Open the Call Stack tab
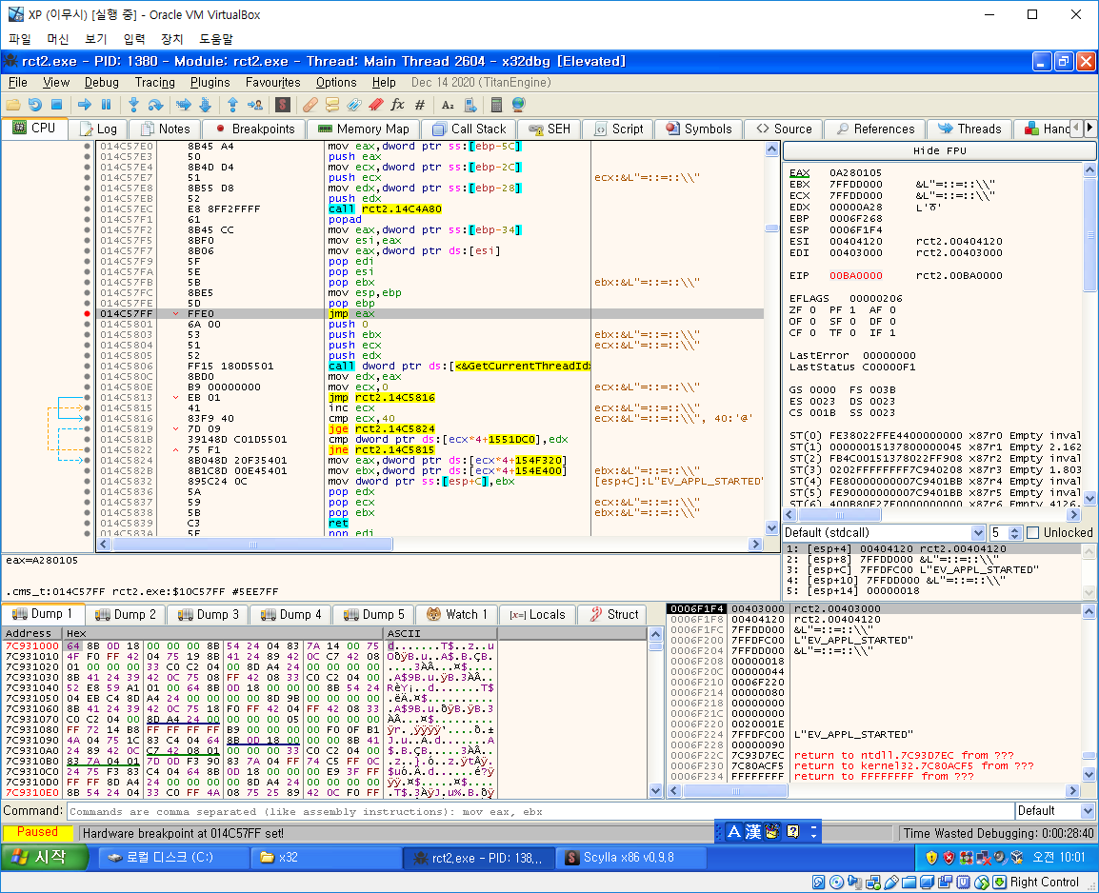Viewport: 1099px width, 893px height. 469,129
